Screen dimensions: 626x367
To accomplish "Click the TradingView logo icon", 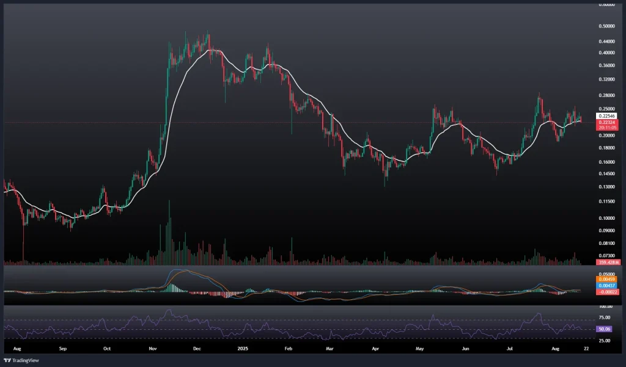I will [7, 360].
